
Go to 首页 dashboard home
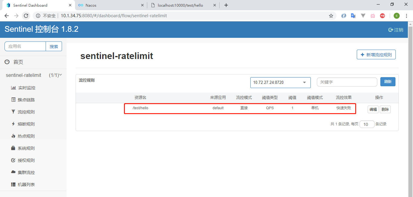(14, 62)
